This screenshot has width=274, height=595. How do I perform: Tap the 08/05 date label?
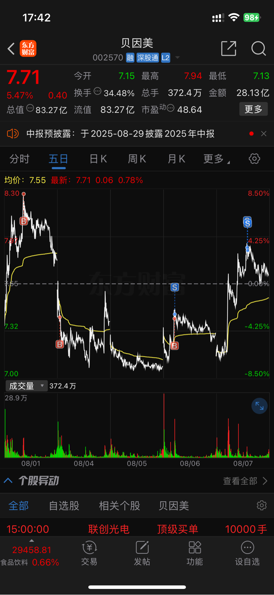[x=137, y=463]
